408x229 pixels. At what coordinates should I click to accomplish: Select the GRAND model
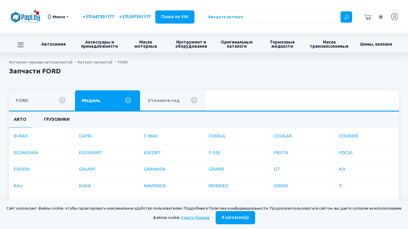tap(217, 169)
